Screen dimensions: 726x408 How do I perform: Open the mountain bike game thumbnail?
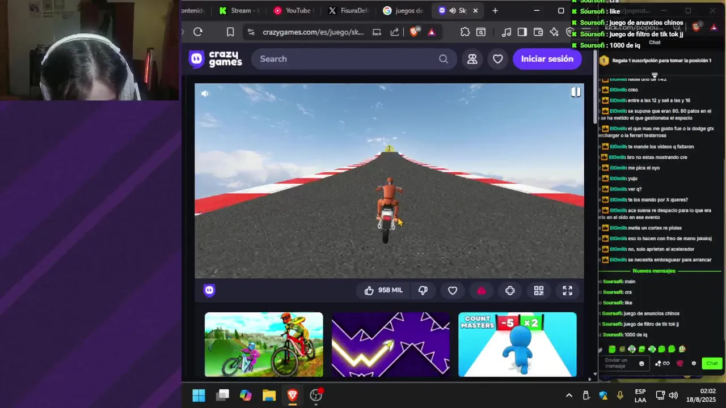tap(264, 345)
